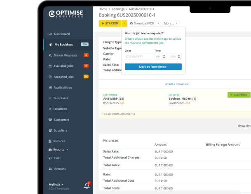Click the notification bell icon

tap(87, 186)
